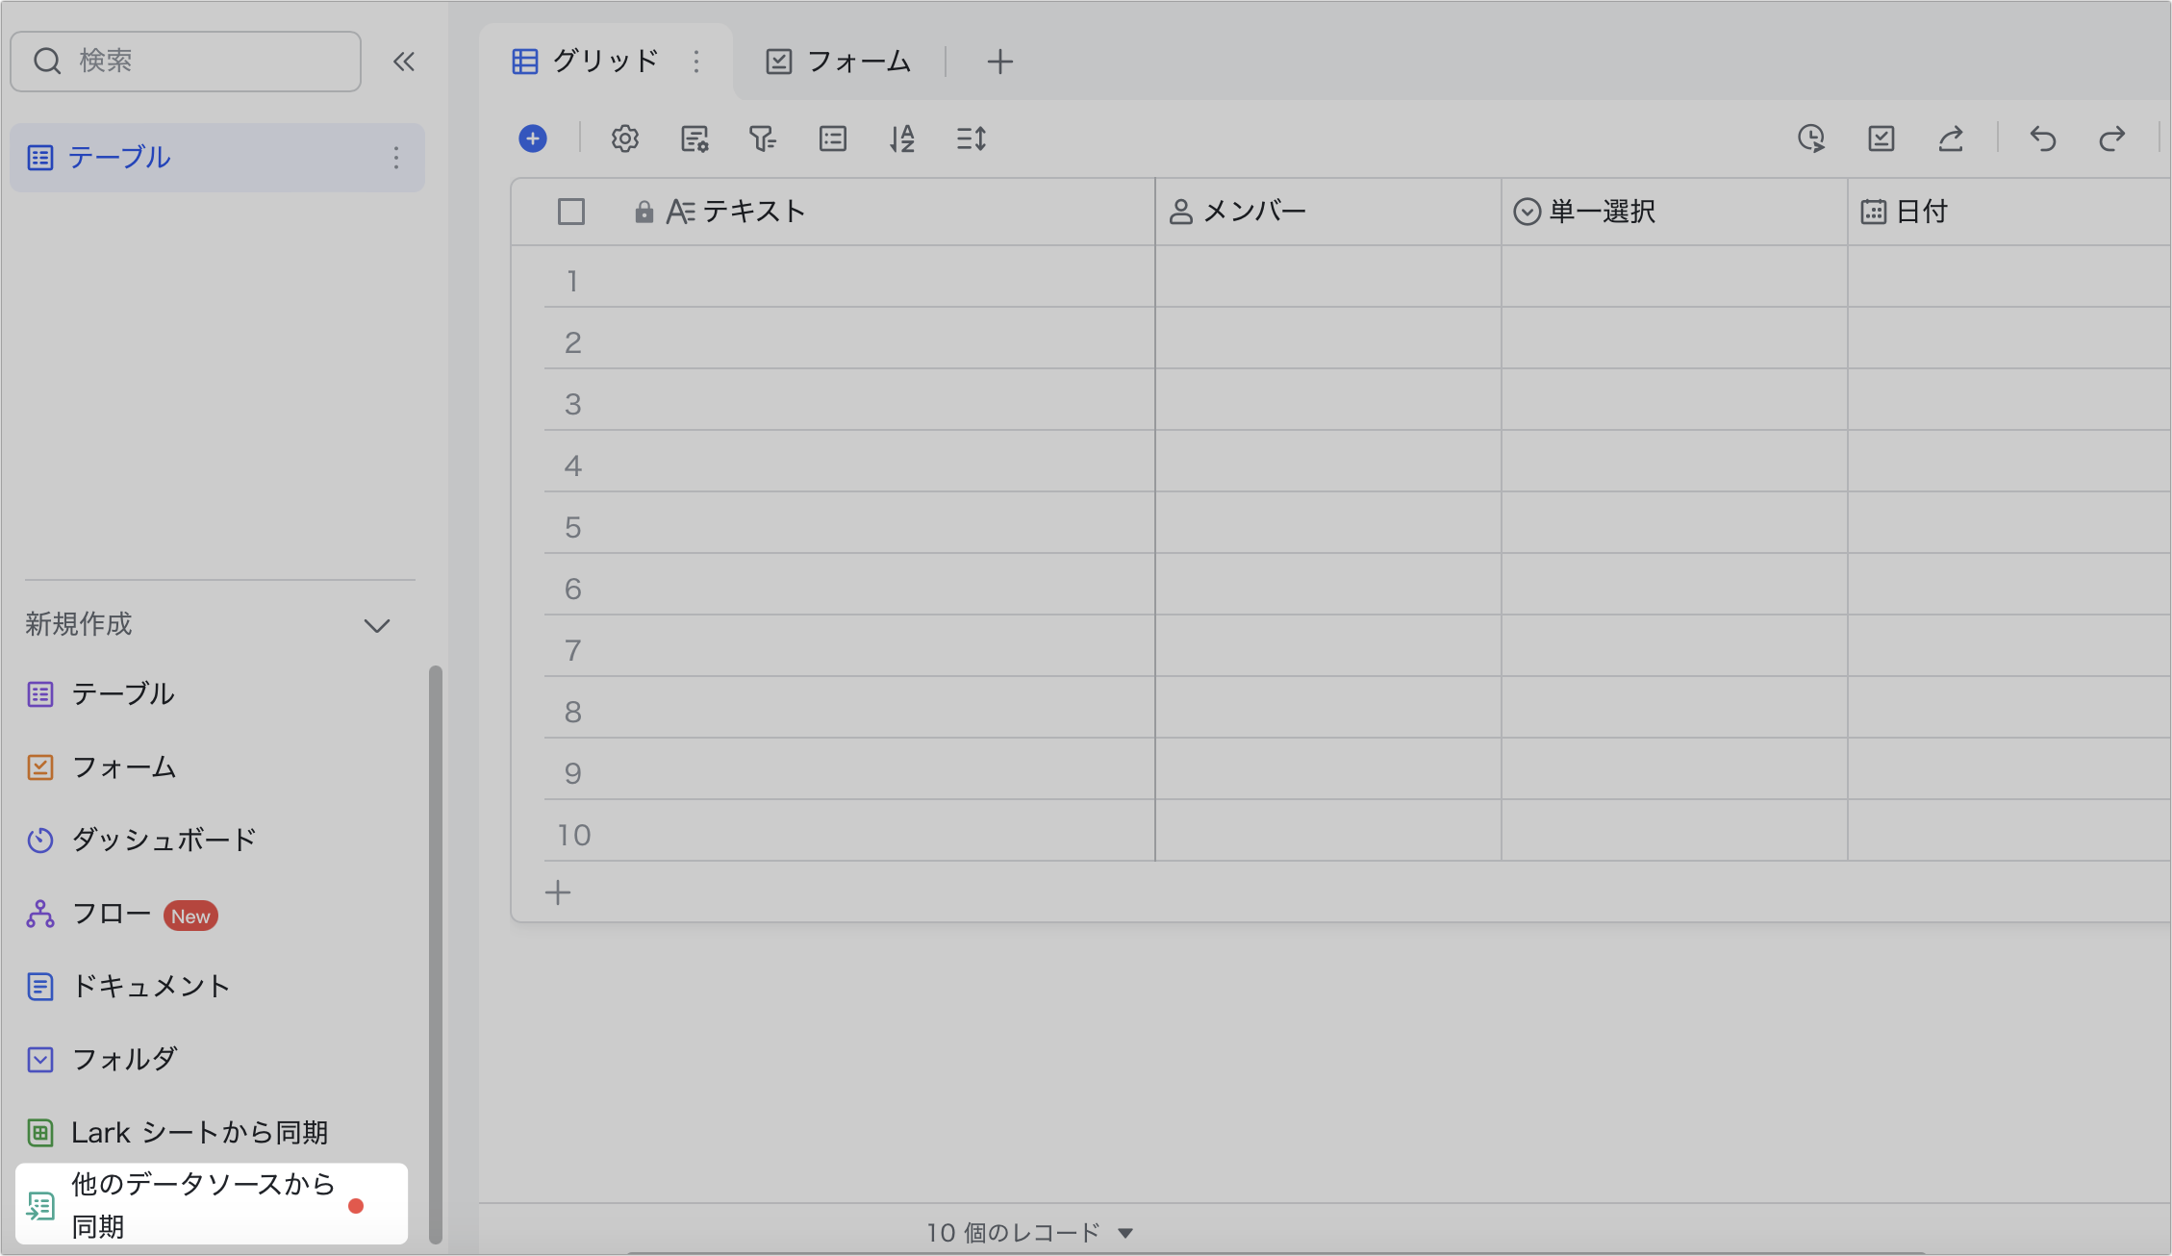2172x1256 pixels.
Task: Create new ダッシュボード from sidebar
Action: pyautogui.click(x=164, y=840)
